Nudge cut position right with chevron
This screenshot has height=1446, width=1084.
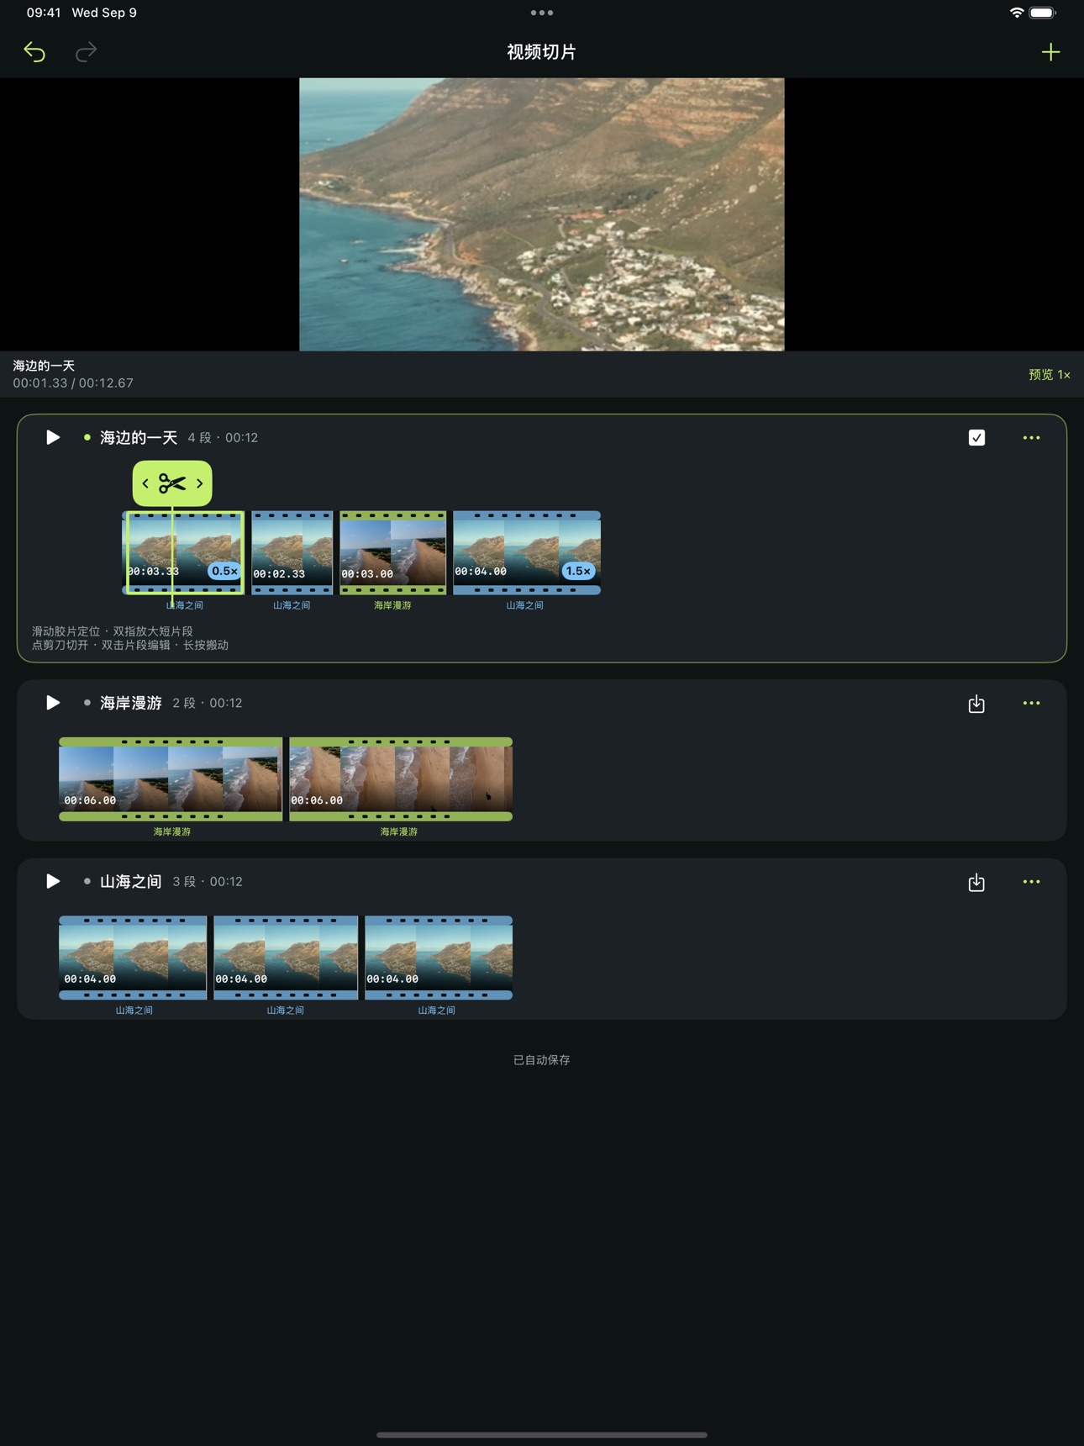click(199, 483)
